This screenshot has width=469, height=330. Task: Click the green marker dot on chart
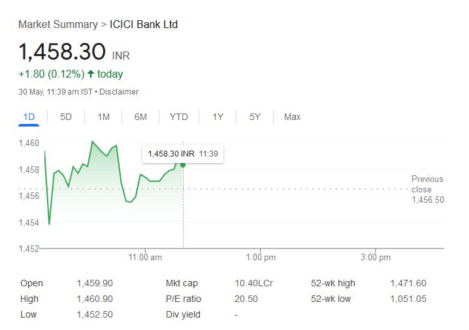(x=183, y=164)
